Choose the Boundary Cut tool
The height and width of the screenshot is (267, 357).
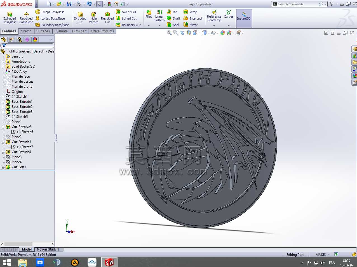point(128,25)
